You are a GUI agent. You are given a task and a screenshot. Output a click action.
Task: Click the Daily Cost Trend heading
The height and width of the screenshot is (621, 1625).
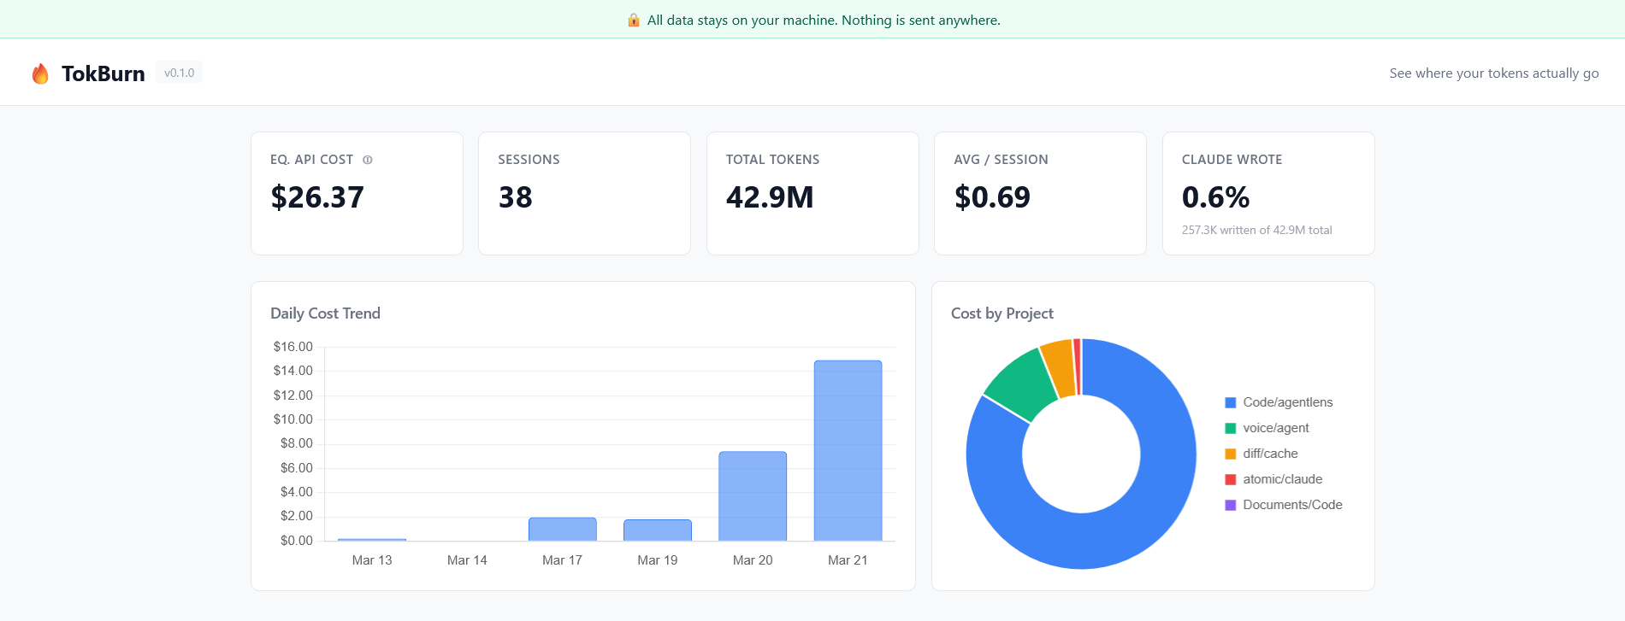[325, 313]
